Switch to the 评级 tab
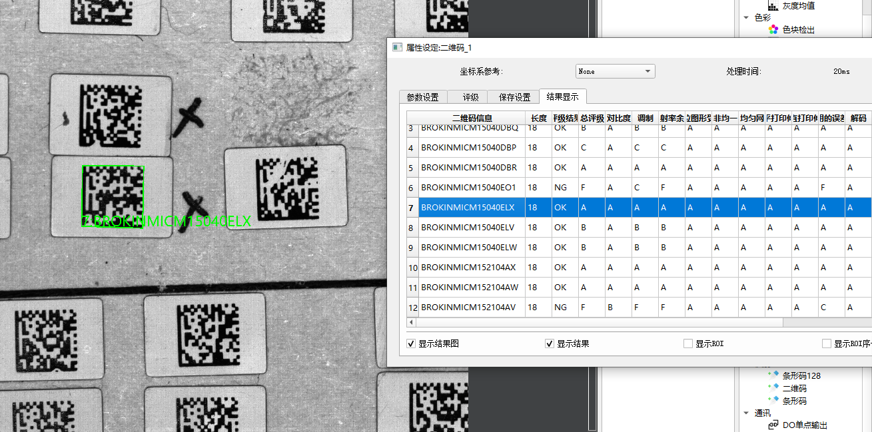 (470, 97)
